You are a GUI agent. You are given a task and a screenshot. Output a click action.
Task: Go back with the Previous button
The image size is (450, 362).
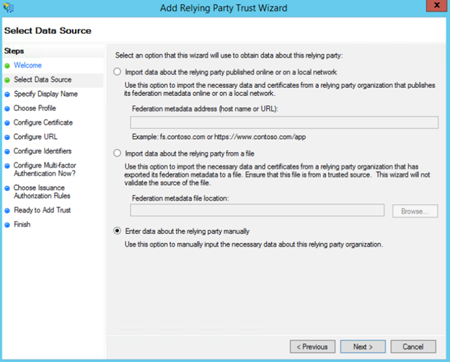[313, 347]
